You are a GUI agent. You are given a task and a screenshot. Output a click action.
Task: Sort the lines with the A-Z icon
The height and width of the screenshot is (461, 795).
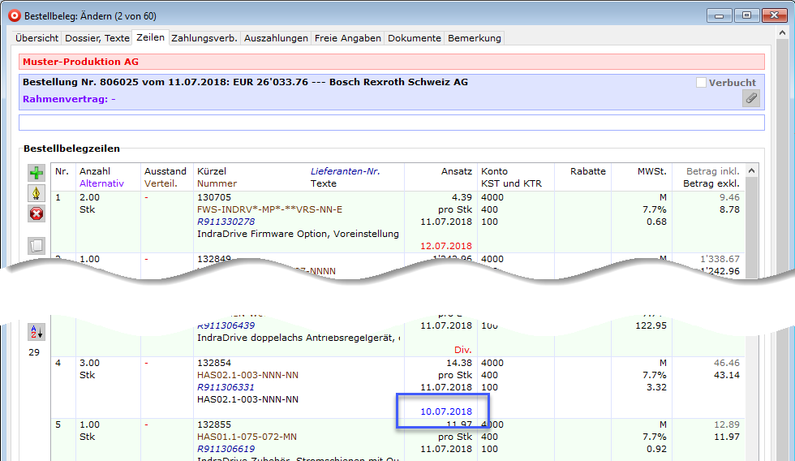(37, 331)
